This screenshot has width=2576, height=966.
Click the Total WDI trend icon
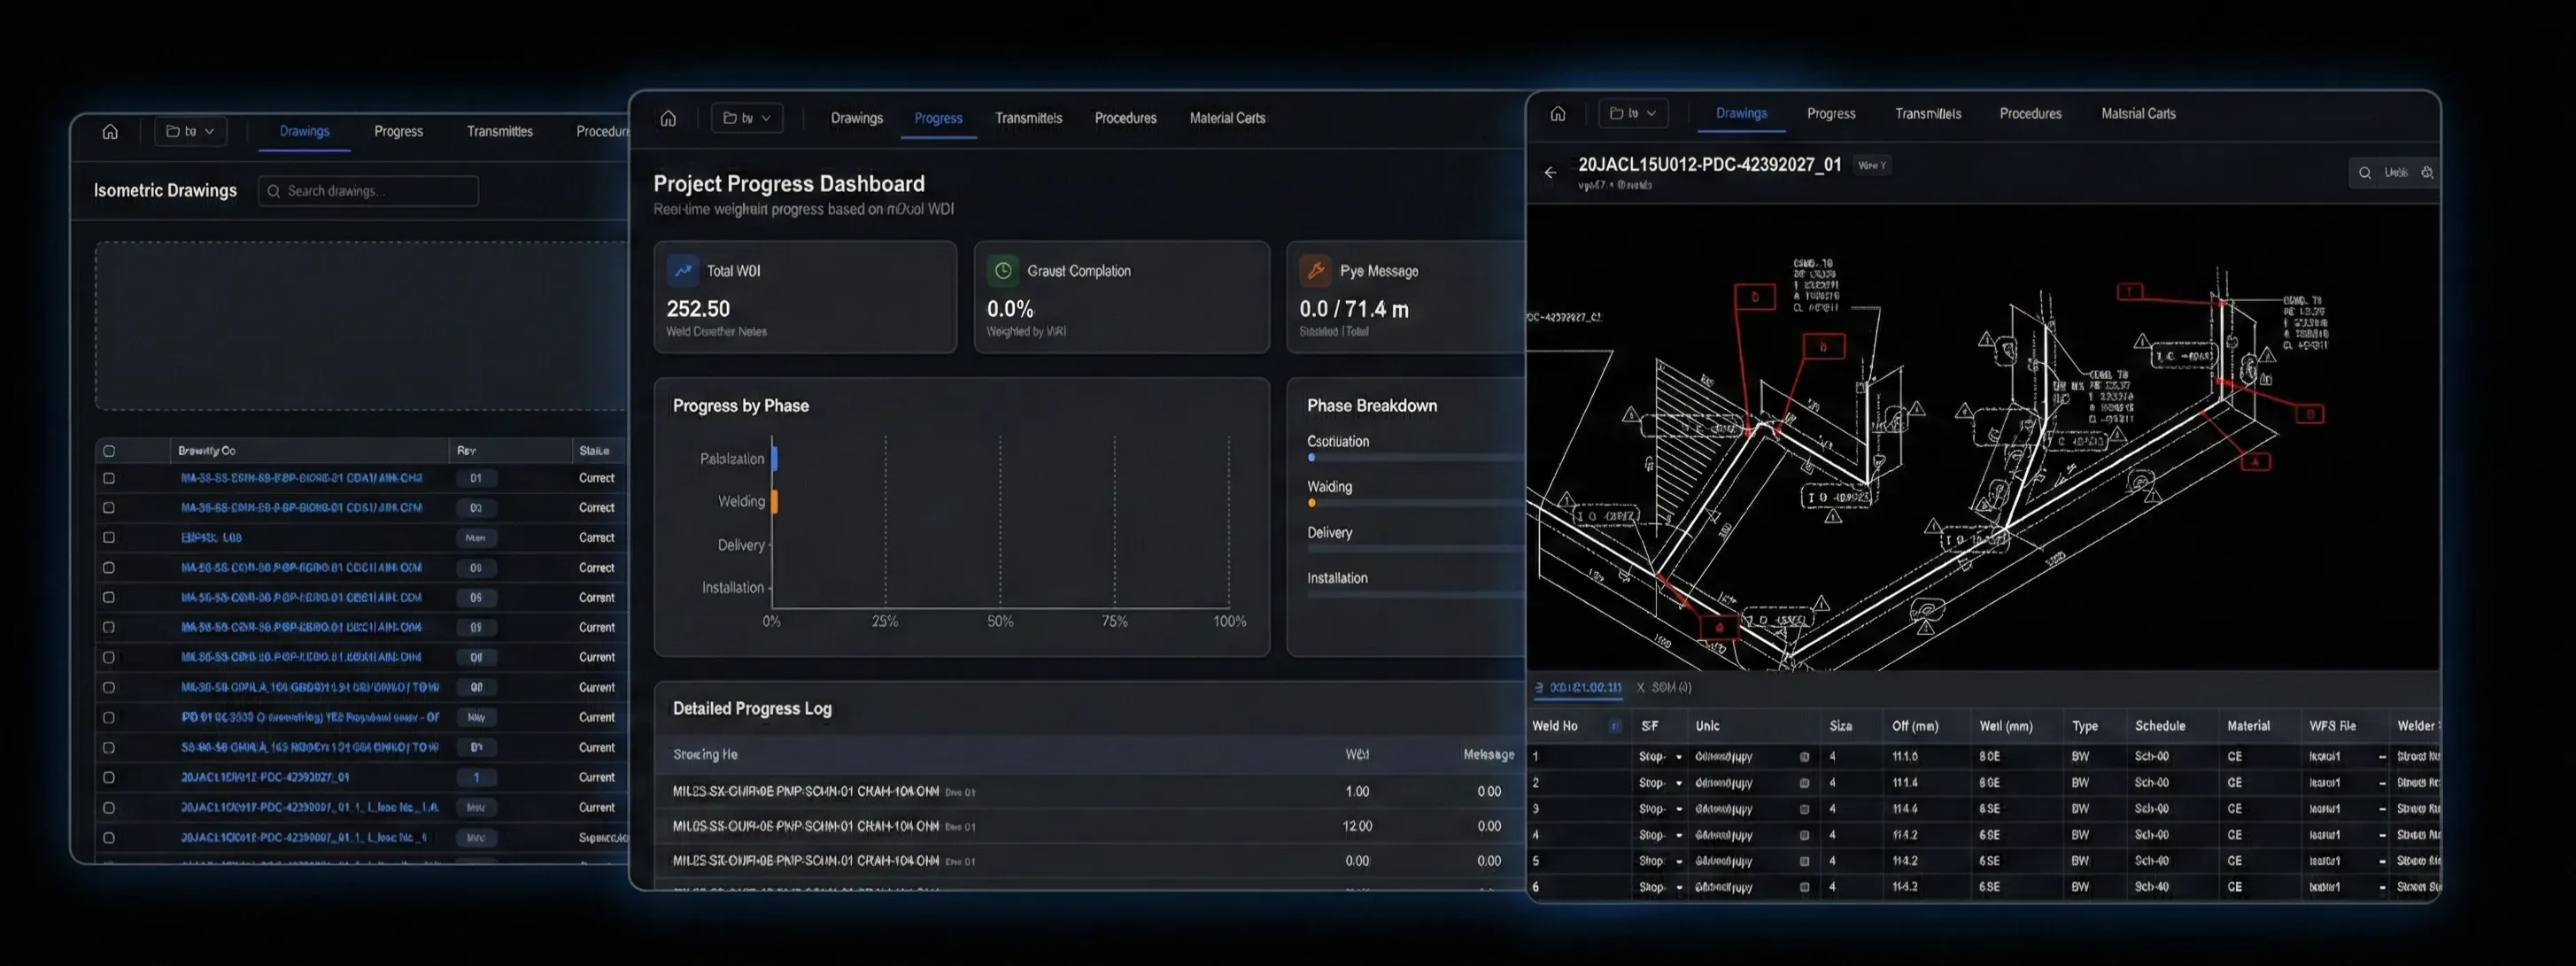[x=683, y=270]
